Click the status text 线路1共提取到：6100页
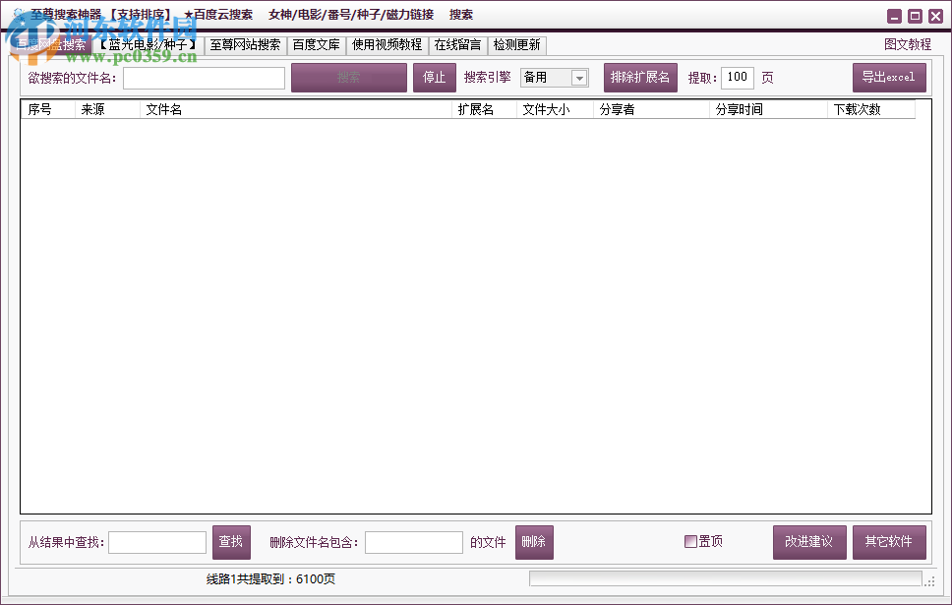Image resolution: width=952 pixels, height=605 pixels. (270, 579)
